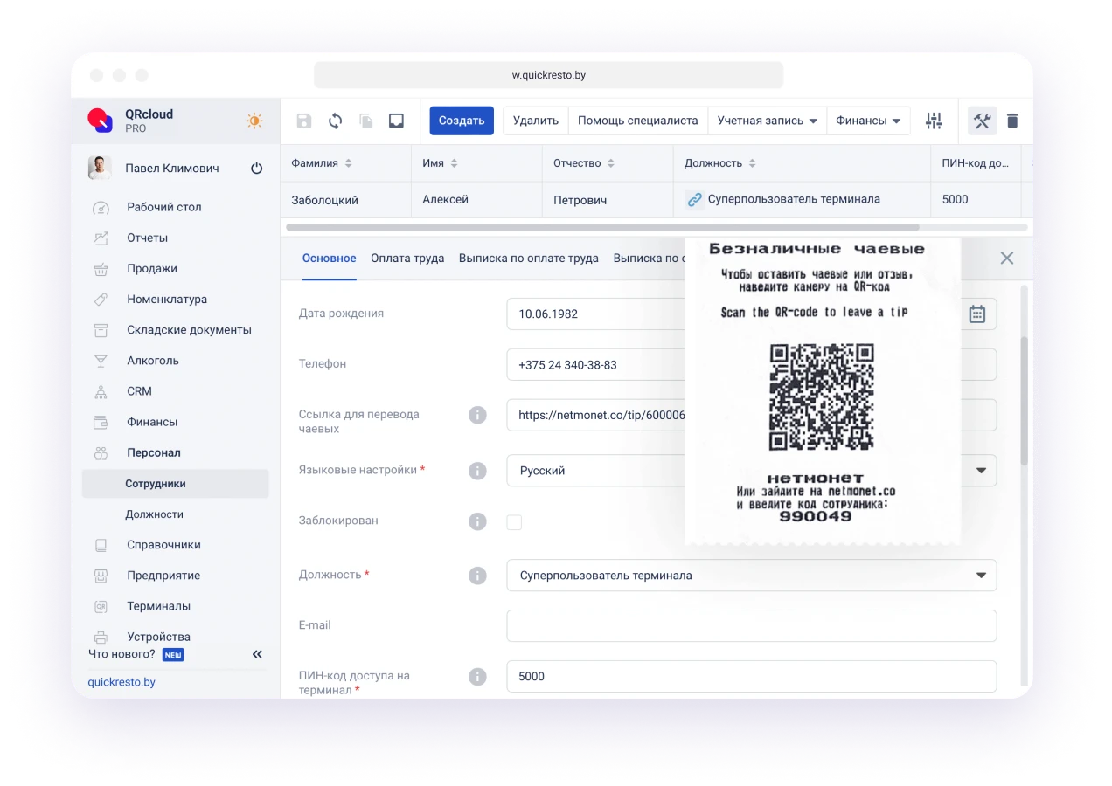The image size is (1112, 786).
Task: Click the tools wrench-hammer icon
Action: [982, 121]
